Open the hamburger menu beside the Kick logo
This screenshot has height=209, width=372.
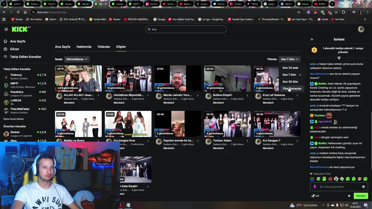click(x=6, y=29)
